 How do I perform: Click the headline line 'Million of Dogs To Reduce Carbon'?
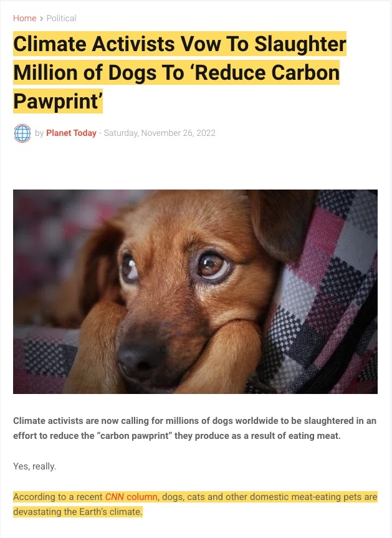coord(176,73)
